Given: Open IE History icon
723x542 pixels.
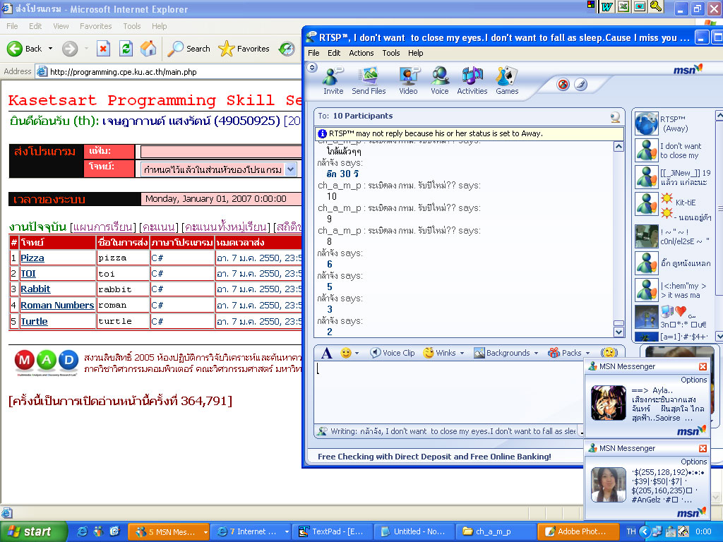Looking at the screenshot, I should coord(287,49).
